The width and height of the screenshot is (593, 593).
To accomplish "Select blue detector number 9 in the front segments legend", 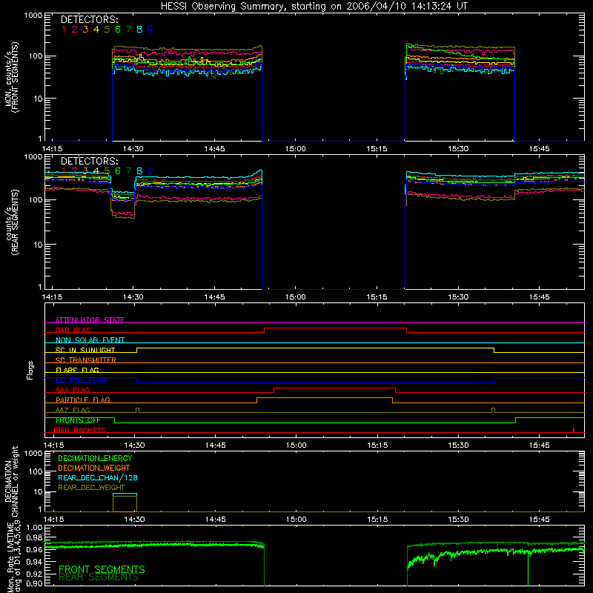I will [x=150, y=30].
